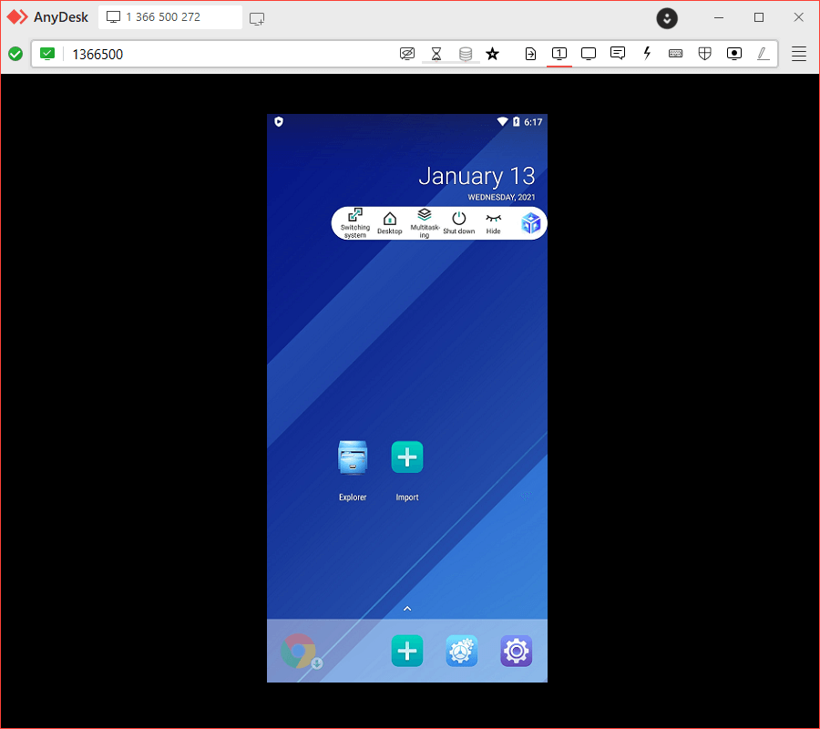Open the purple Settings gear in the dock

(516, 652)
